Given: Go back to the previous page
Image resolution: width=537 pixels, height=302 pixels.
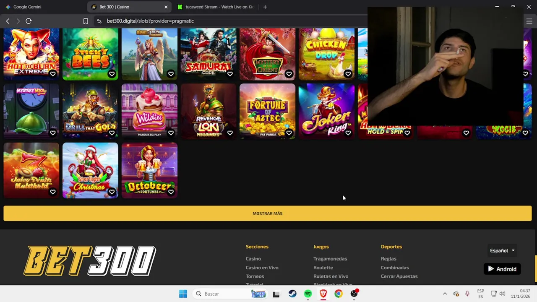Looking at the screenshot, I should pyautogui.click(x=8, y=21).
